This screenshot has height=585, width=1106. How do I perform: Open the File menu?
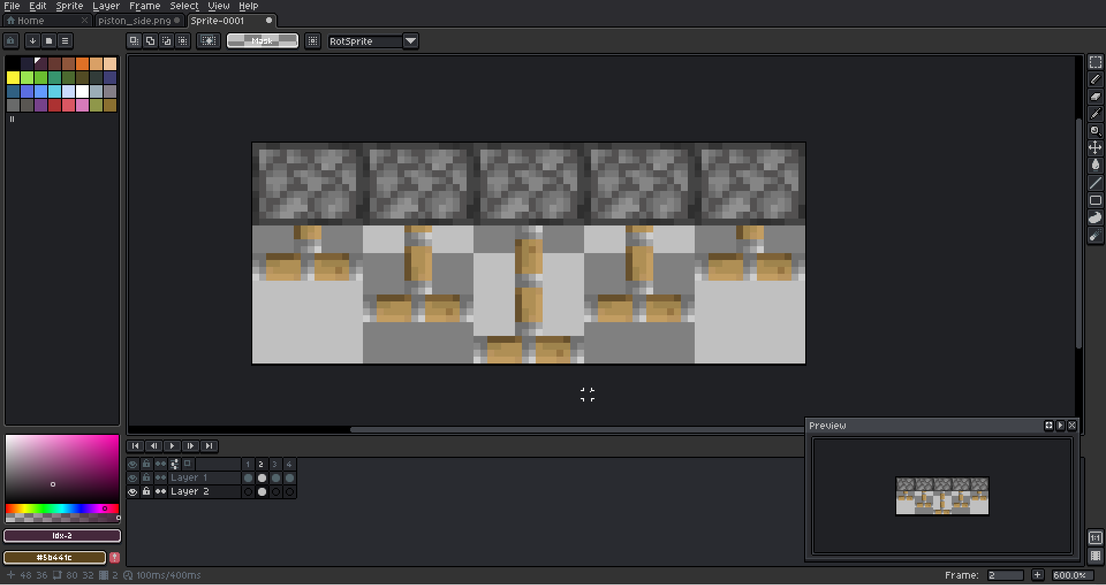click(x=12, y=6)
